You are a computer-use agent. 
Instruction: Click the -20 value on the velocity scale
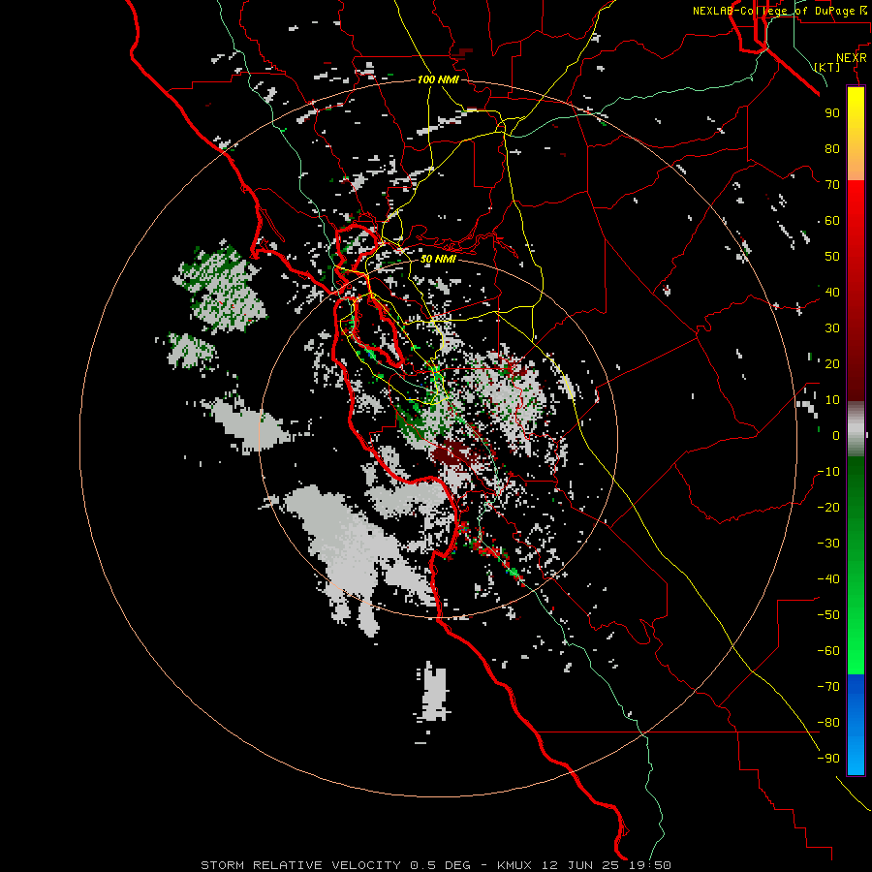click(828, 507)
